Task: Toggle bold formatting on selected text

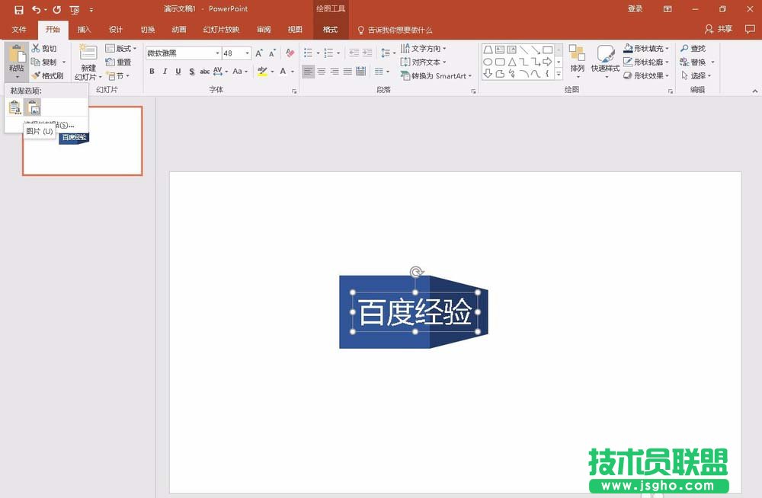Action: [151, 72]
